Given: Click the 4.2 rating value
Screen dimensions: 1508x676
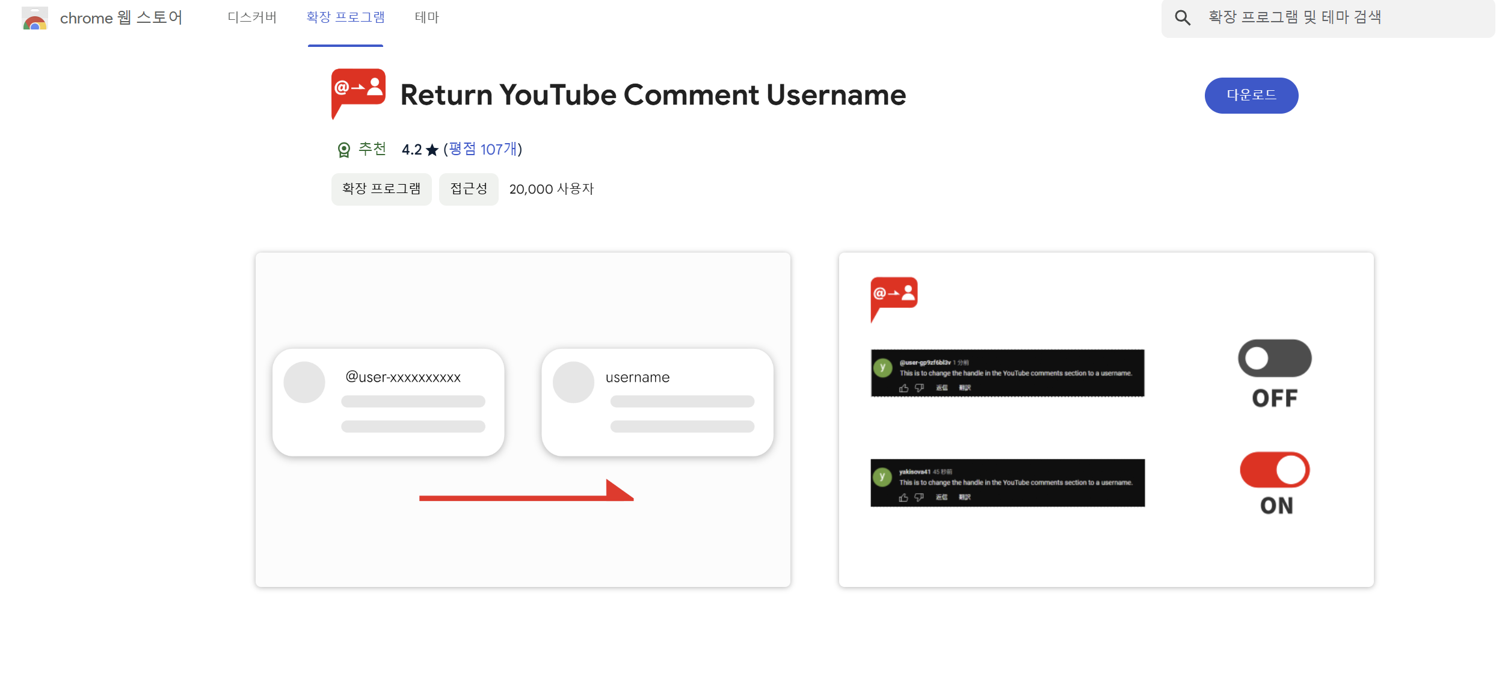Looking at the screenshot, I should click(411, 150).
